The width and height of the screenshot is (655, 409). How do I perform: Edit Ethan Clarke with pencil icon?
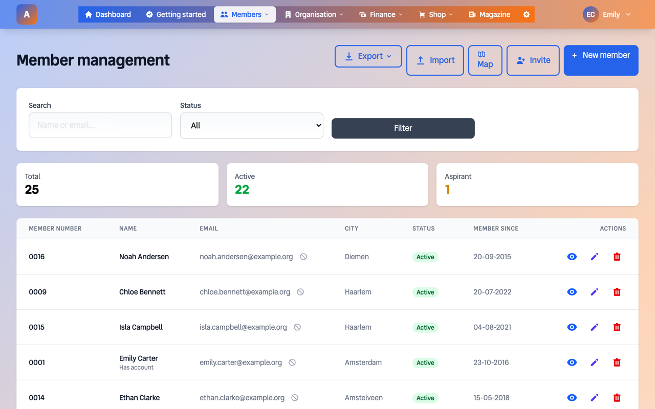click(595, 398)
